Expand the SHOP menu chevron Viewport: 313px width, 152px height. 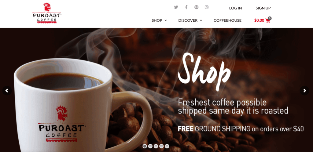tap(166, 20)
